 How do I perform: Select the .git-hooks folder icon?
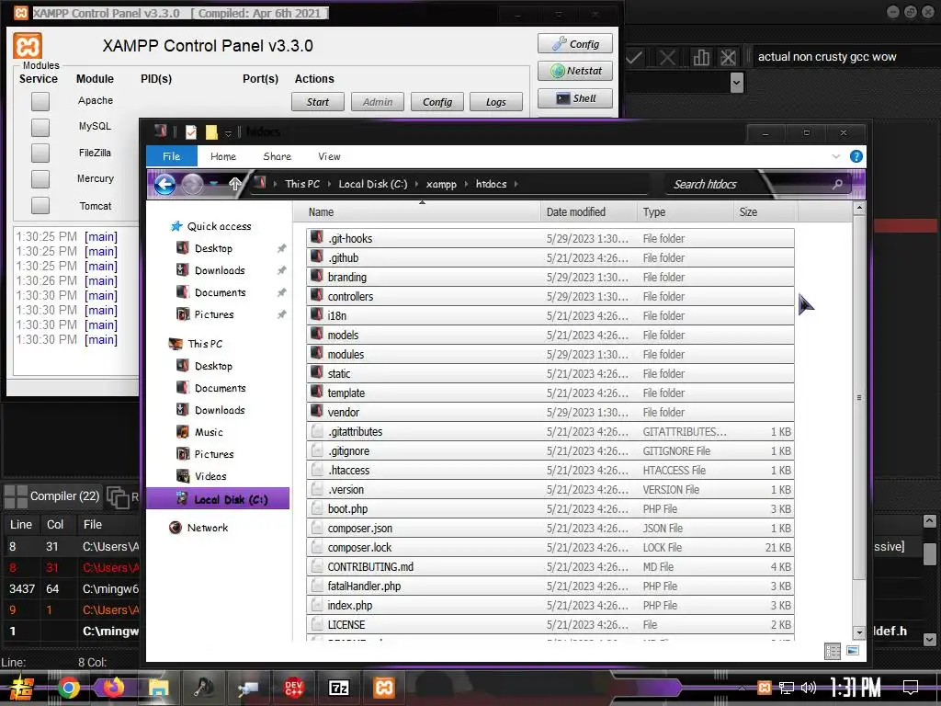317,238
